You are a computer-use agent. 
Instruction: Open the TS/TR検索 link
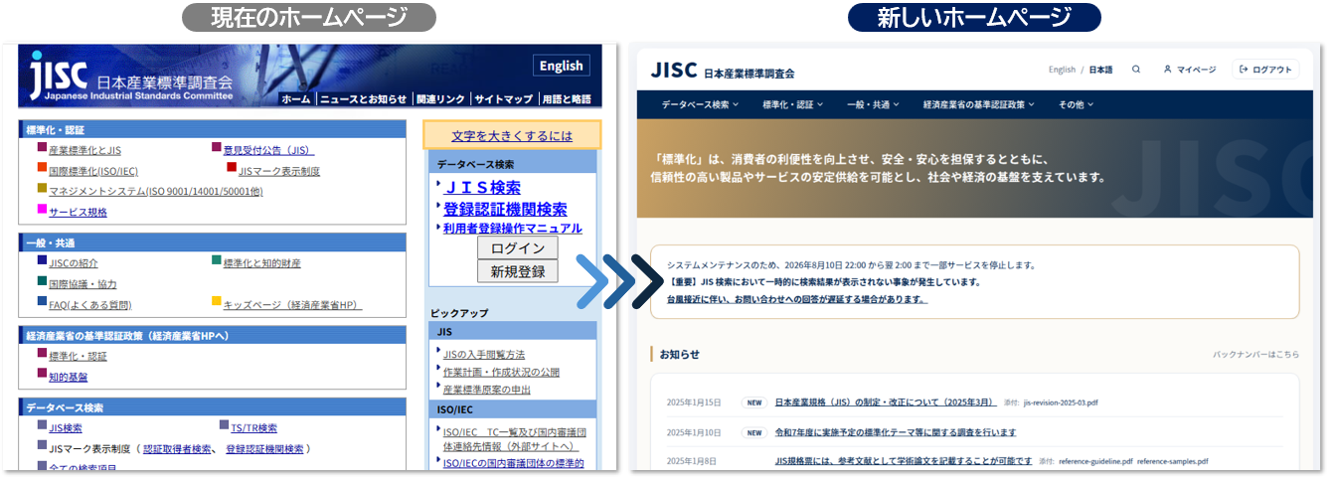click(253, 428)
